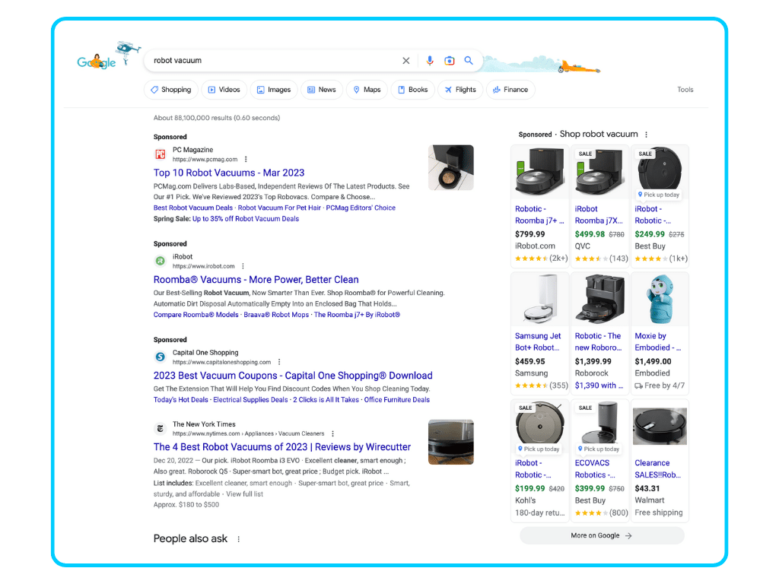This screenshot has width=779, height=584.
Task: Open Electrical Supplies Deals sitelink
Action: [250, 400]
